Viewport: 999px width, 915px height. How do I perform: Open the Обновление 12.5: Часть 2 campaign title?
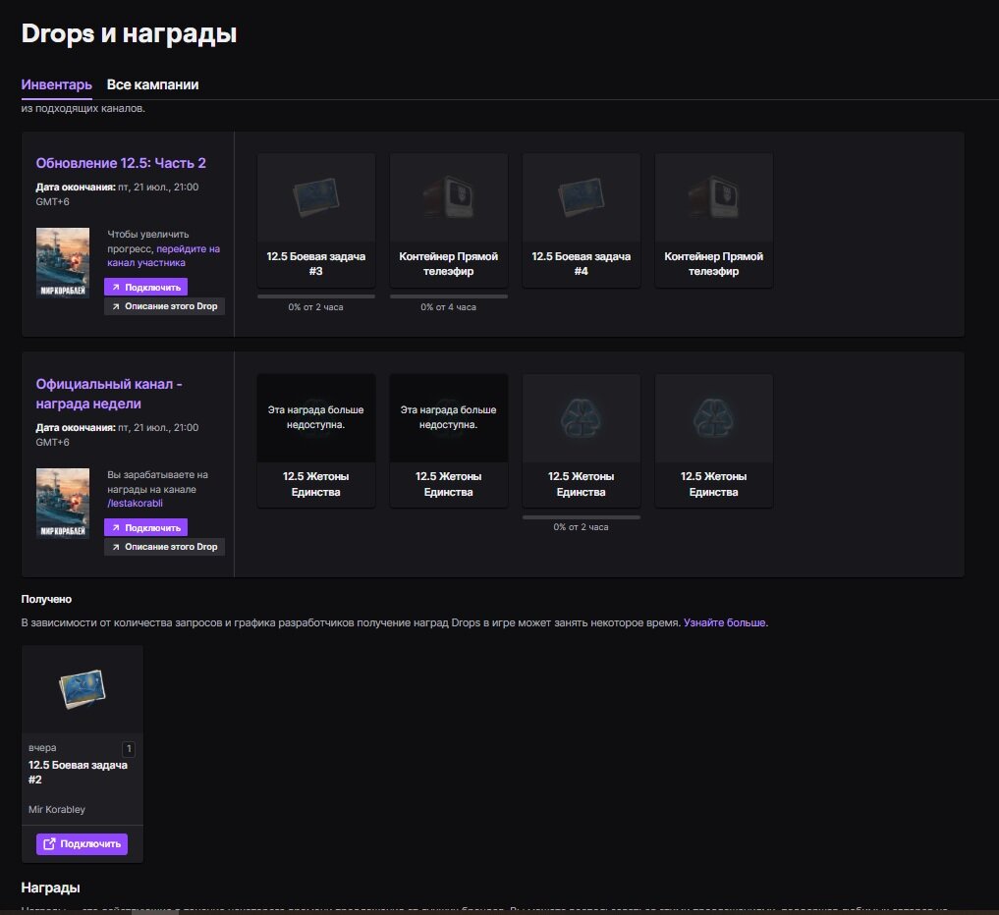pyautogui.click(x=121, y=163)
